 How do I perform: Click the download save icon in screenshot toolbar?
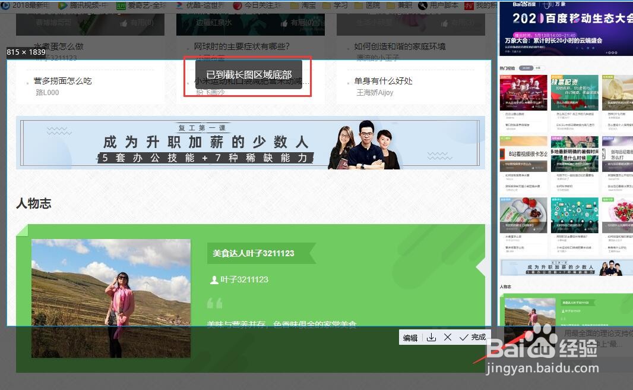point(431,337)
